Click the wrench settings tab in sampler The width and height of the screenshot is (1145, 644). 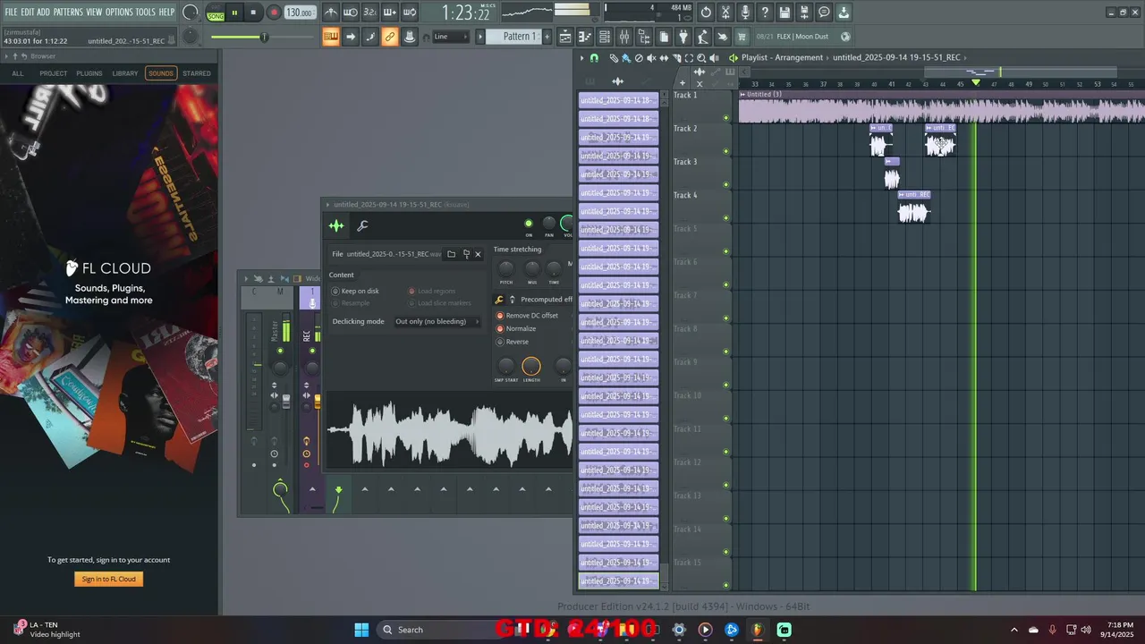[362, 225]
